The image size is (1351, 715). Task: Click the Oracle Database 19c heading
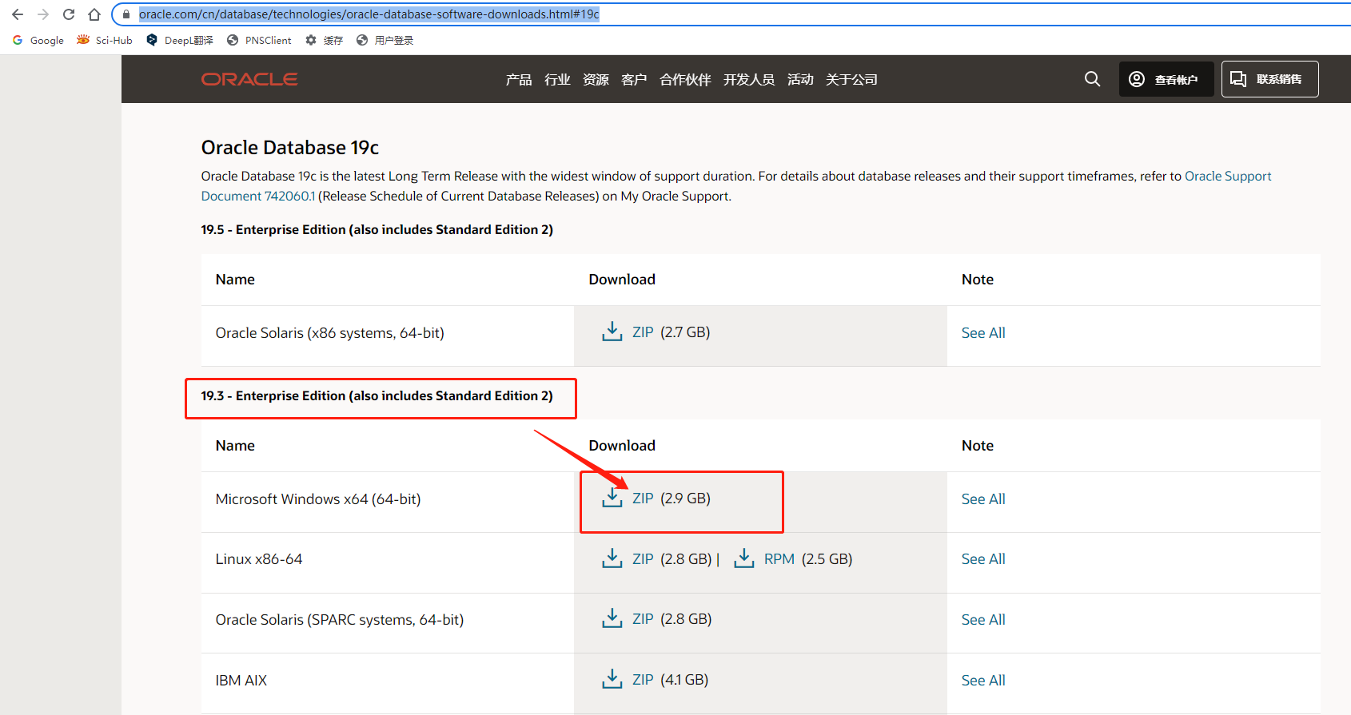290,148
